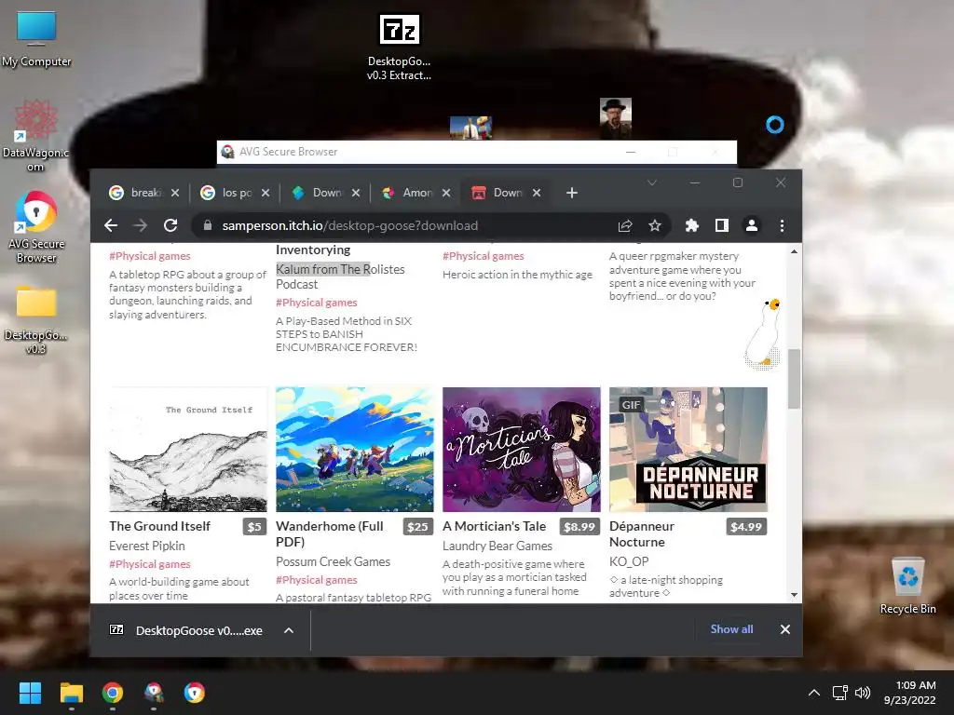Viewport: 954px width, 715px height.
Task: Click the $5 price tag
Action: click(x=254, y=527)
